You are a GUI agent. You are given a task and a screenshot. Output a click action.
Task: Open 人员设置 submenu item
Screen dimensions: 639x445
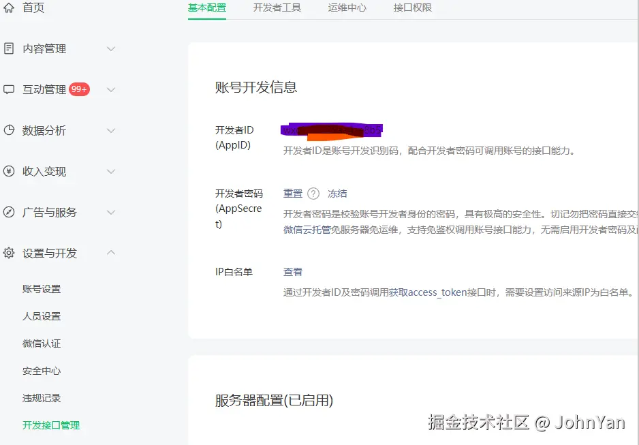coord(42,316)
